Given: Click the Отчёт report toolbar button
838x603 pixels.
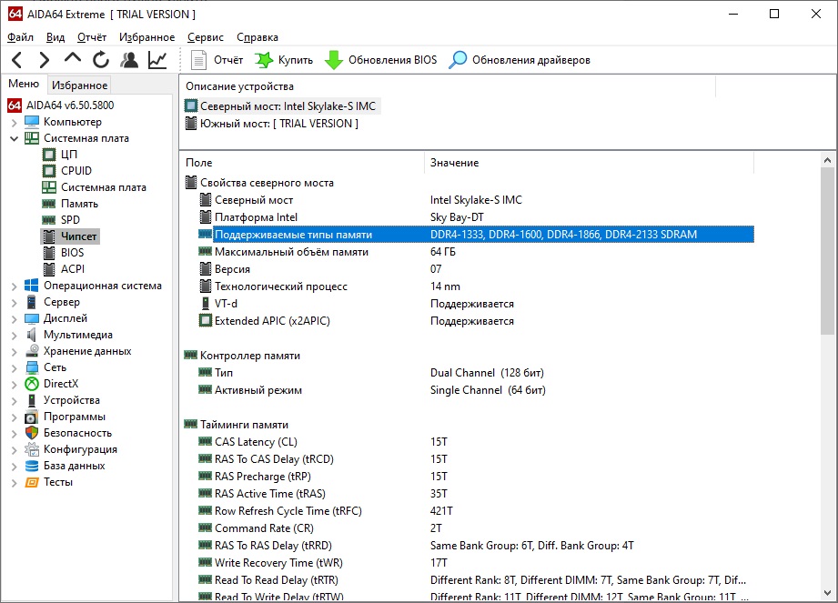Looking at the screenshot, I should point(217,60).
